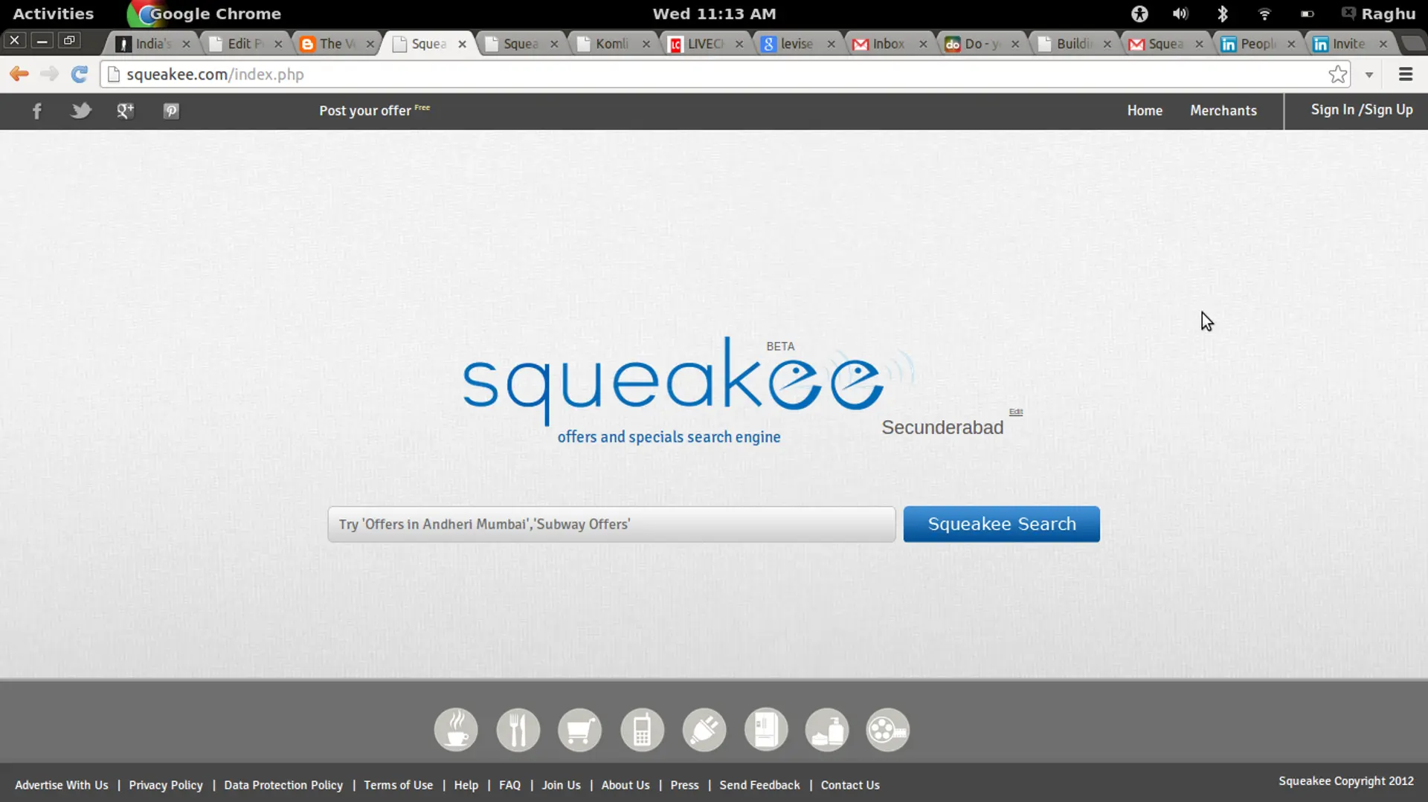Bookmark this page with the star icon
The width and height of the screenshot is (1428, 802).
(1337, 74)
